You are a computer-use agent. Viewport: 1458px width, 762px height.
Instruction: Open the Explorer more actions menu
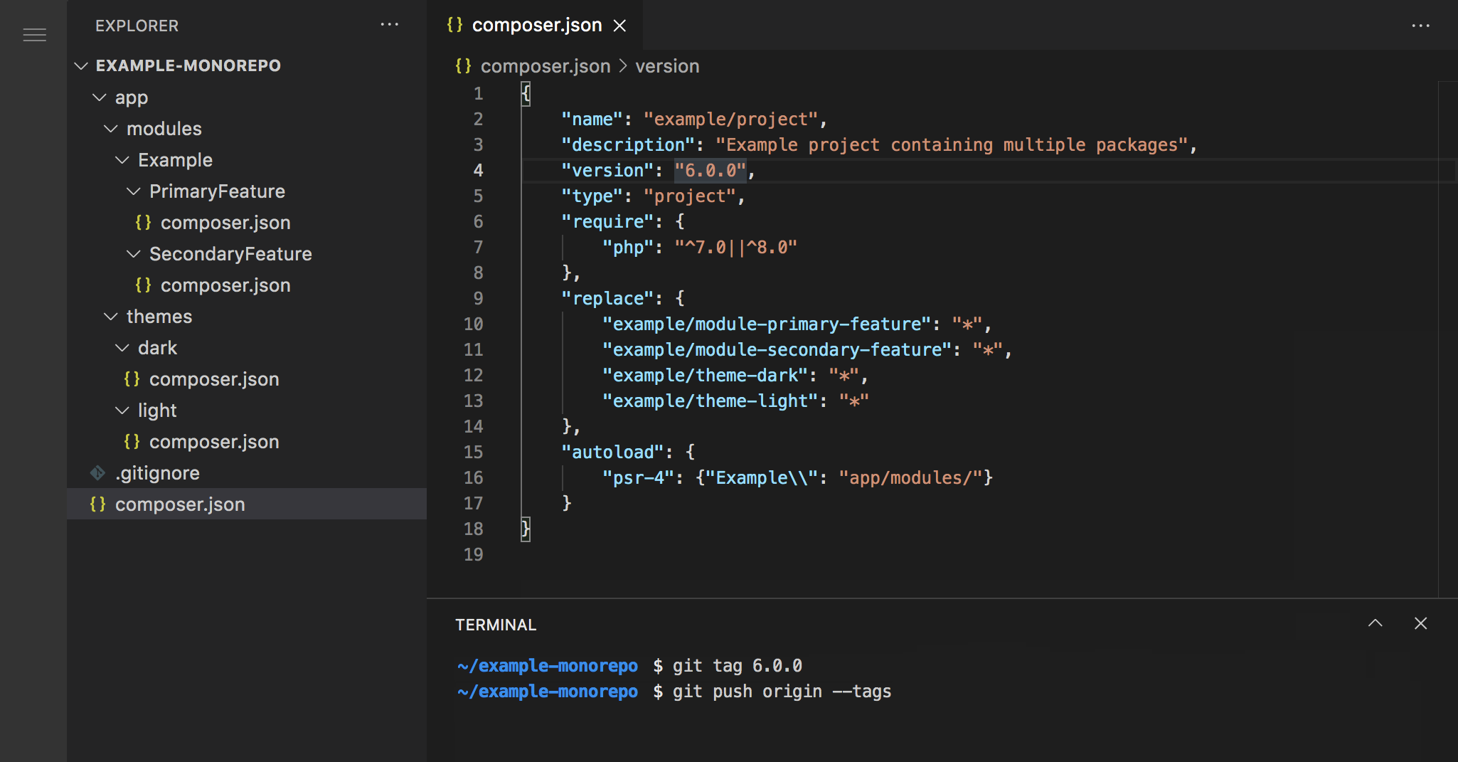coord(390,25)
